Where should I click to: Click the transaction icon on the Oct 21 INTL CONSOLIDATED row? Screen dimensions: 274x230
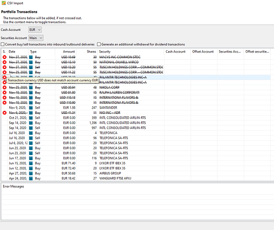31,118
